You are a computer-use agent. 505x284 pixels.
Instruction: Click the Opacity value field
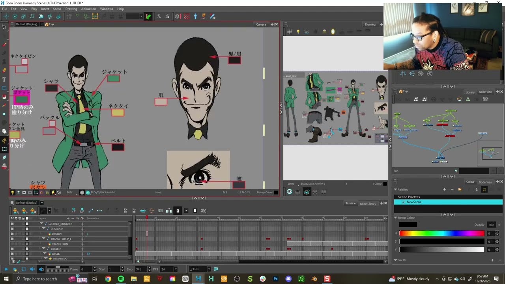point(491,225)
